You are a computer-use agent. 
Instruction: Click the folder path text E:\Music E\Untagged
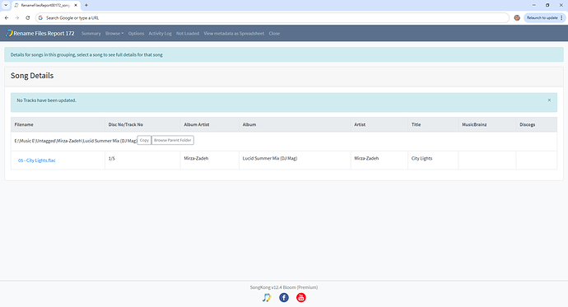tap(76, 141)
